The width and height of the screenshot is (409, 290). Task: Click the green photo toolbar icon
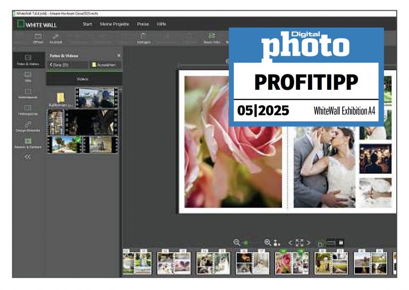point(211,38)
